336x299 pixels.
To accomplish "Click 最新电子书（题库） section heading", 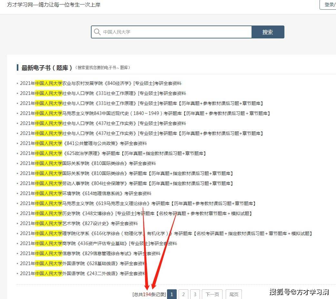I will (46, 68).
